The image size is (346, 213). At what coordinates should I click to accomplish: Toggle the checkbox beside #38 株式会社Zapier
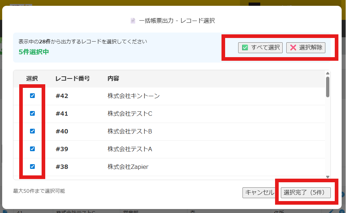tap(32, 167)
